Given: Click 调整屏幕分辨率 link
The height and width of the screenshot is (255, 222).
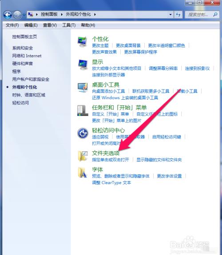Looking at the screenshot, I should pyautogui.click(x=163, y=68).
